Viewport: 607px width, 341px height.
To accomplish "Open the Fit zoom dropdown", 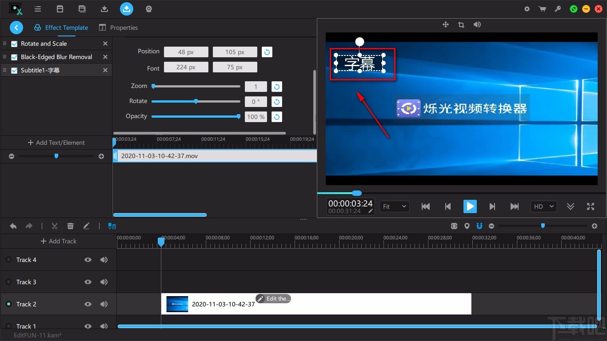I will [394, 206].
